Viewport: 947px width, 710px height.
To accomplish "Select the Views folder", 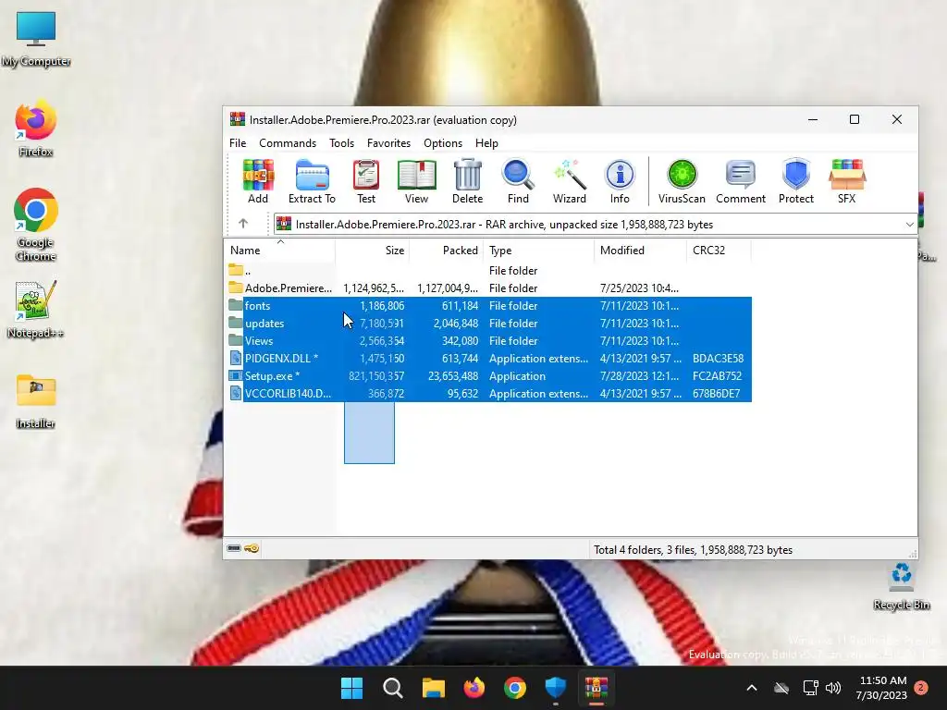I will tap(489, 340).
